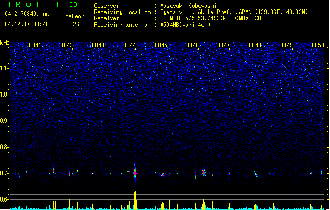
Task: Click the HROFFT program title
Action: (33, 4)
